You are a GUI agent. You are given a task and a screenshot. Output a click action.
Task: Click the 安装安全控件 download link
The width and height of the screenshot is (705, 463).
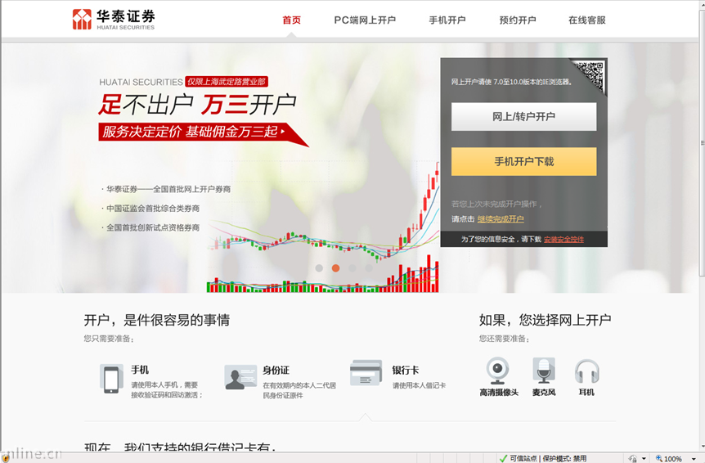[x=564, y=239]
